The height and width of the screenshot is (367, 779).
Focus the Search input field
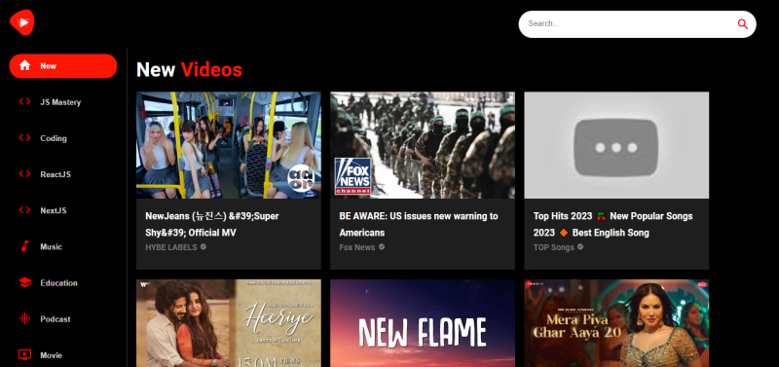point(628,23)
